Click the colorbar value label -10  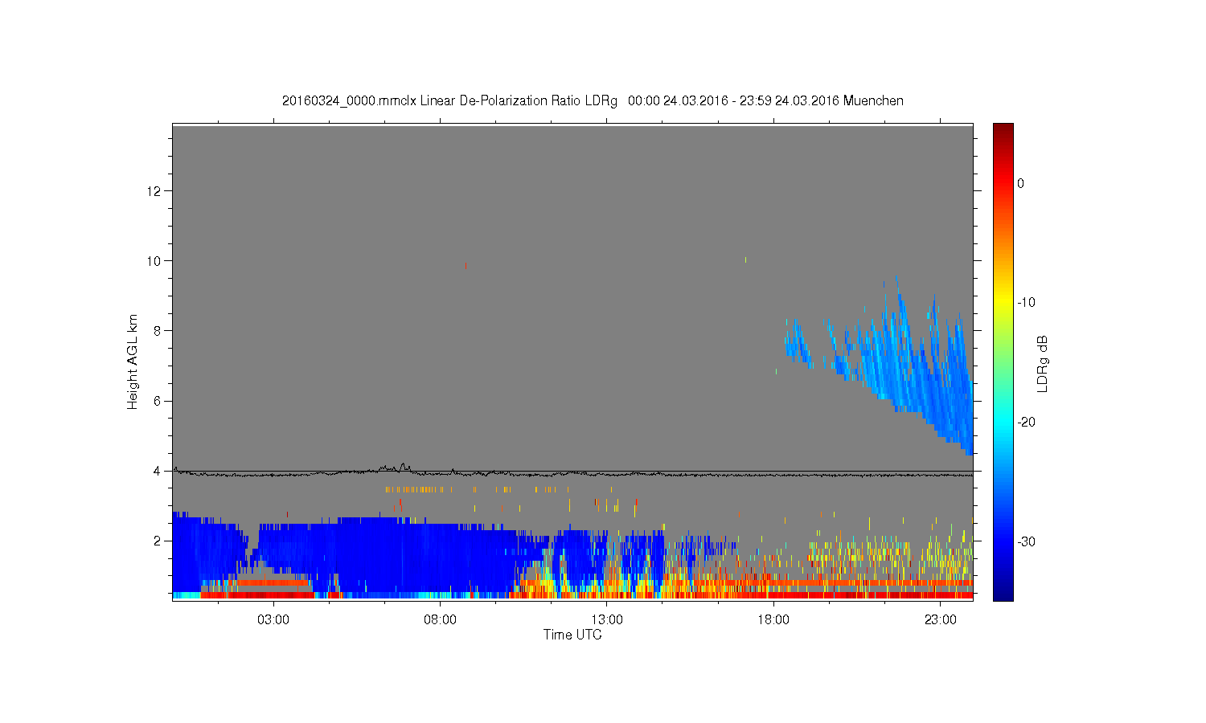click(1026, 303)
